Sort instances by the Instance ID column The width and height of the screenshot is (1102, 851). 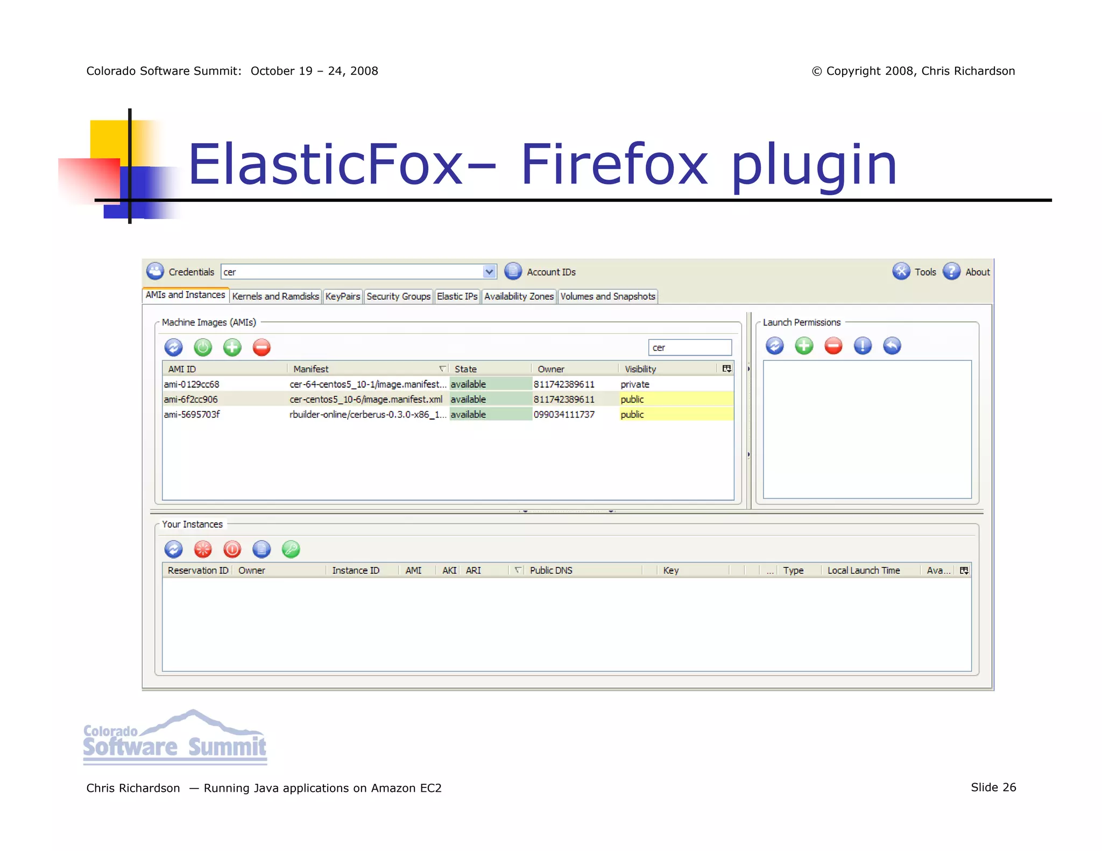pos(362,570)
